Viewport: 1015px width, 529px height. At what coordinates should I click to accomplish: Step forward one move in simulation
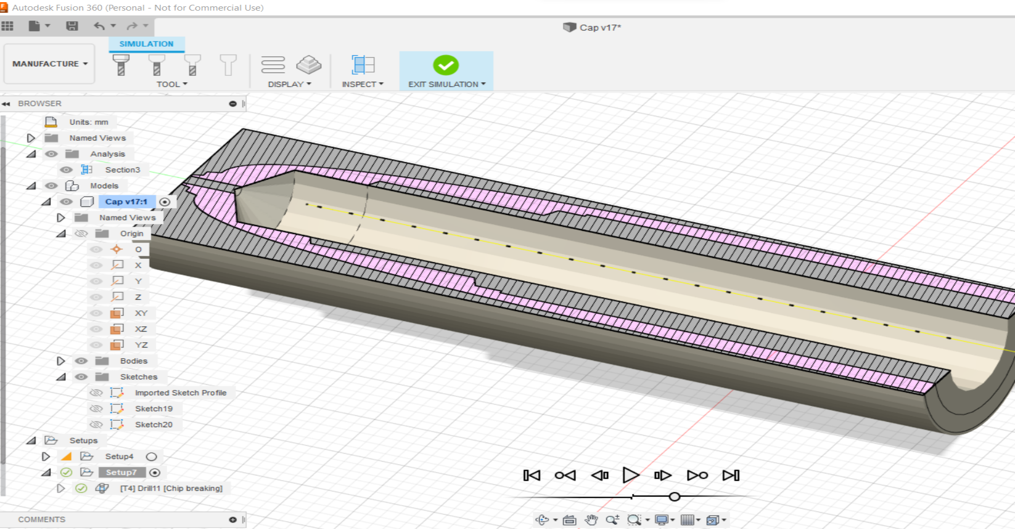click(x=663, y=475)
